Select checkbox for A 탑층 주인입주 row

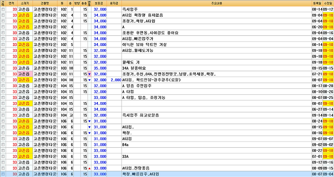coord(3,86)
